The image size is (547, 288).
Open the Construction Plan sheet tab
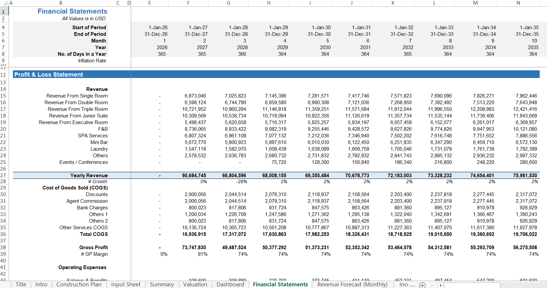coord(79,284)
